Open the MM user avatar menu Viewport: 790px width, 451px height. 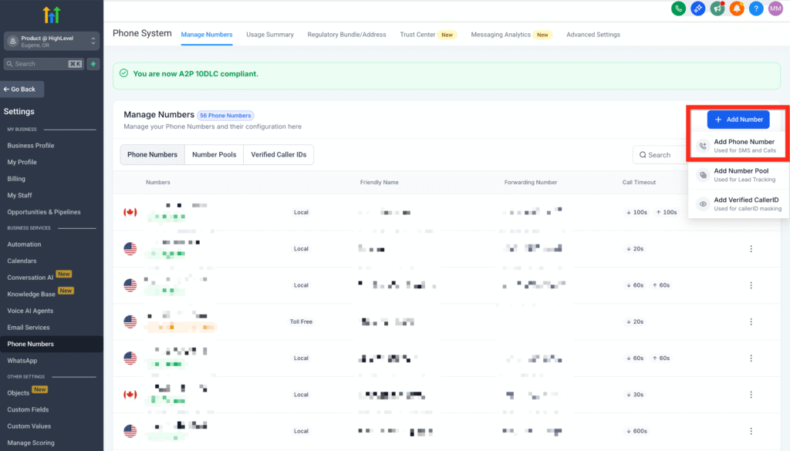coord(775,8)
